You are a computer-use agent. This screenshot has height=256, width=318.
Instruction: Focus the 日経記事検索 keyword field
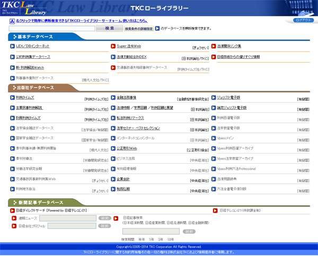[151, 231]
